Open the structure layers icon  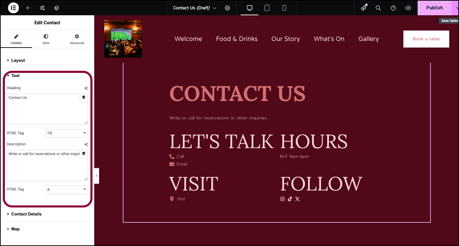(x=57, y=8)
